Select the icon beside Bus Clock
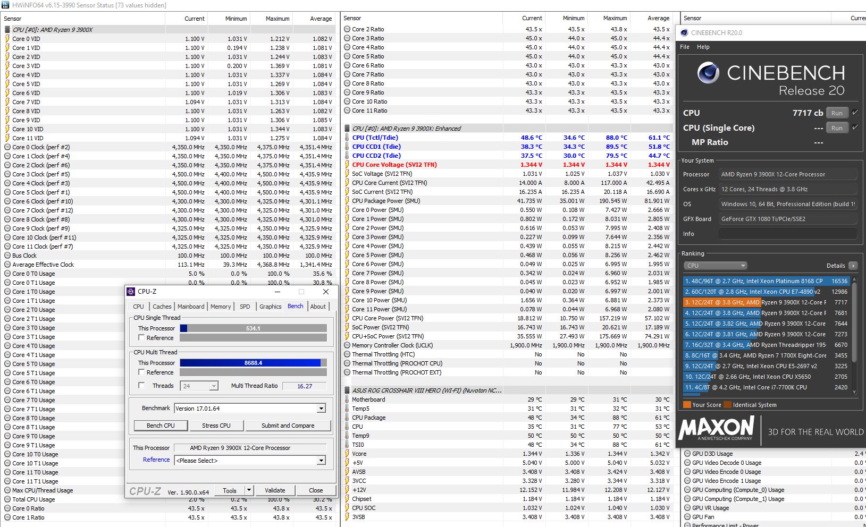 pos(7,256)
